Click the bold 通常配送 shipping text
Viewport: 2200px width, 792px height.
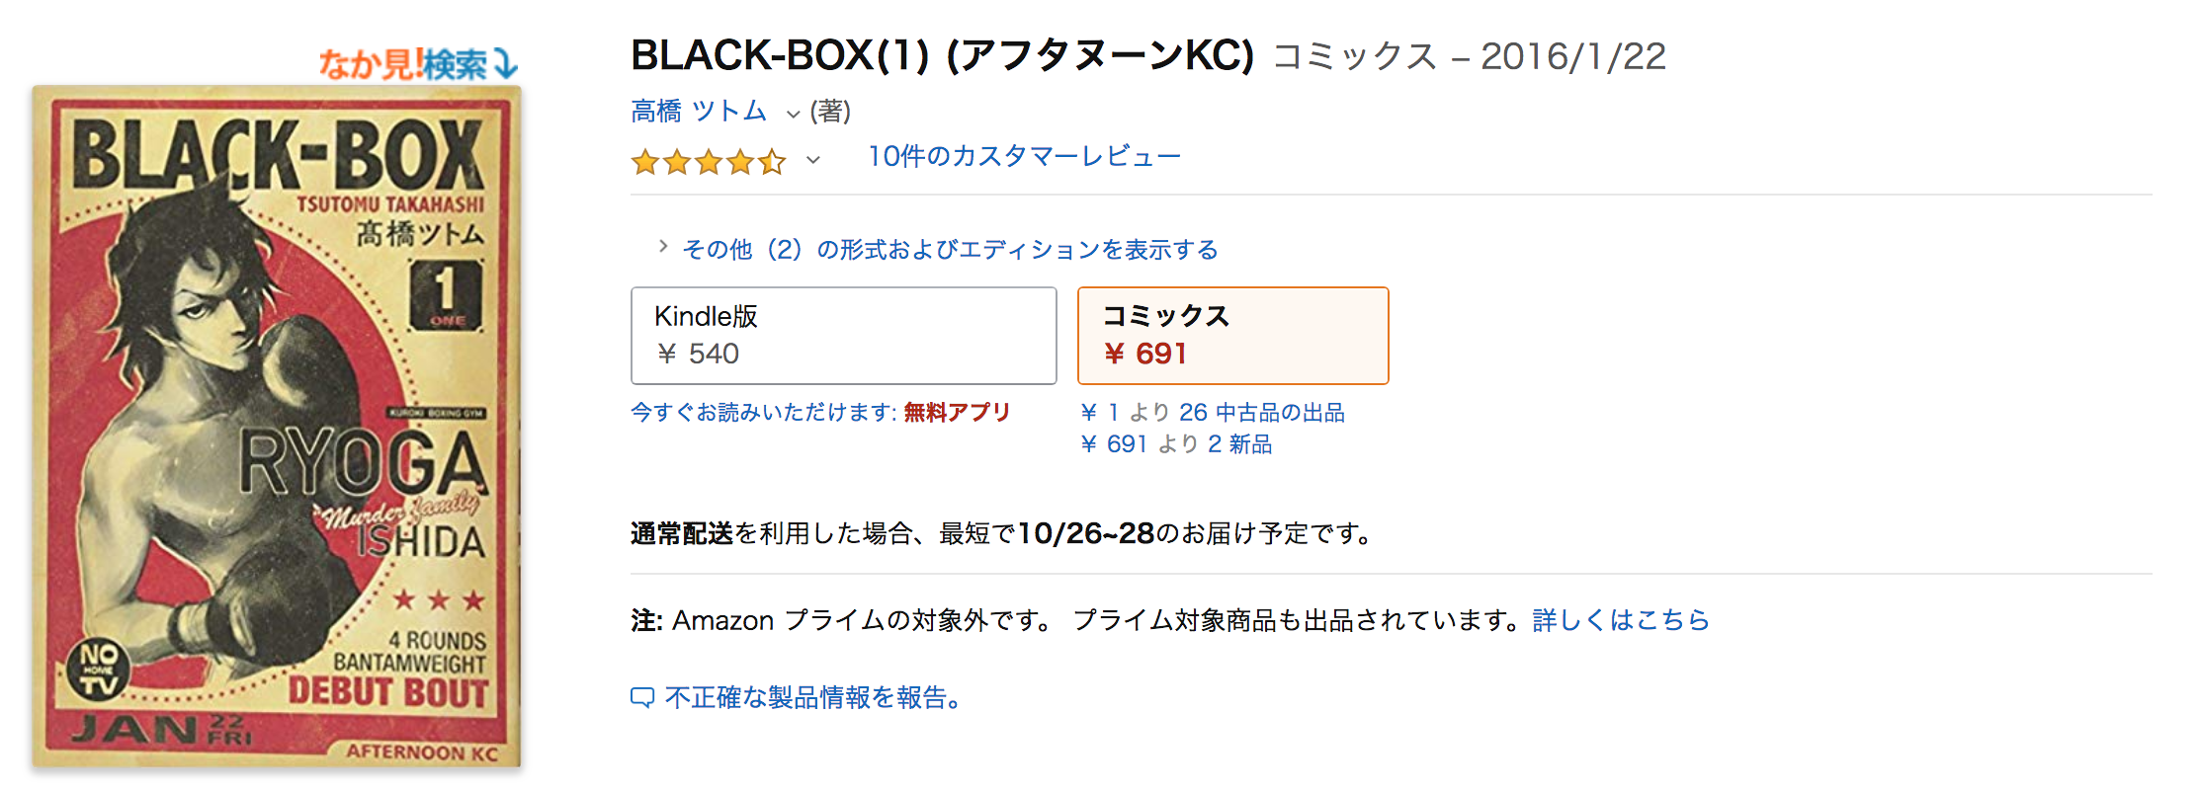click(x=682, y=534)
